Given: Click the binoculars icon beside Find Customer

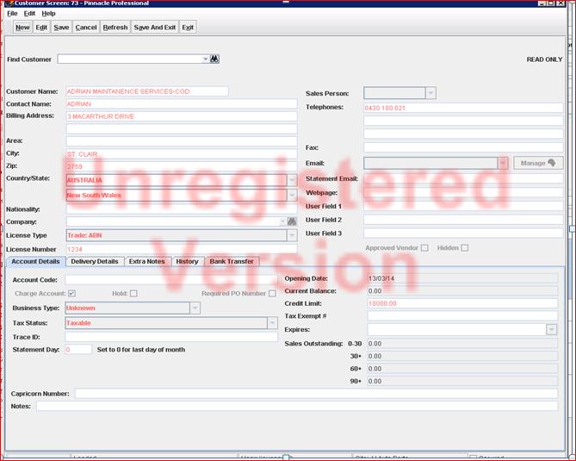Looking at the screenshot, I should coord(215,59).
